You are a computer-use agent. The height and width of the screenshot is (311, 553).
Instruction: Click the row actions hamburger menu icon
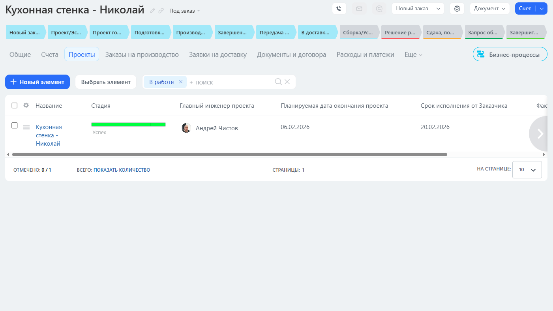click(x=26, y=127)
